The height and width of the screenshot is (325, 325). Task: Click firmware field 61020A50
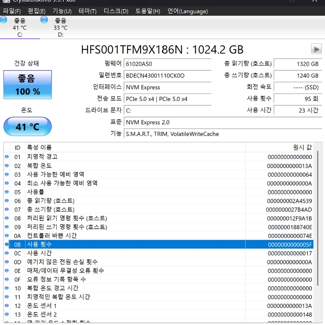(167, 64)
